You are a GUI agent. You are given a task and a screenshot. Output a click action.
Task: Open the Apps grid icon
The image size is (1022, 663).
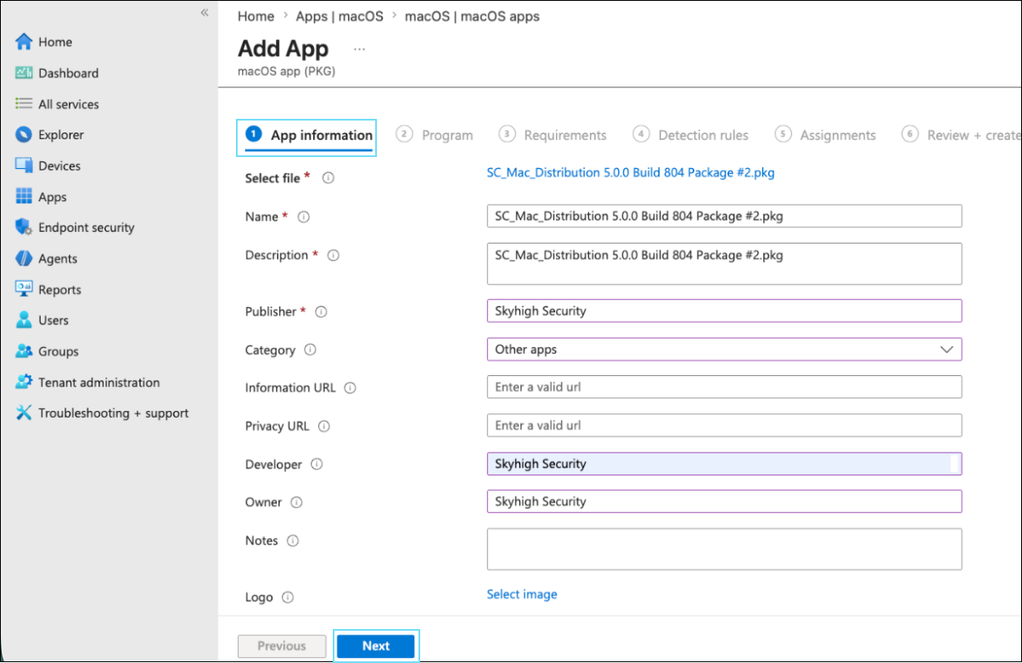(x=24, y=196)
